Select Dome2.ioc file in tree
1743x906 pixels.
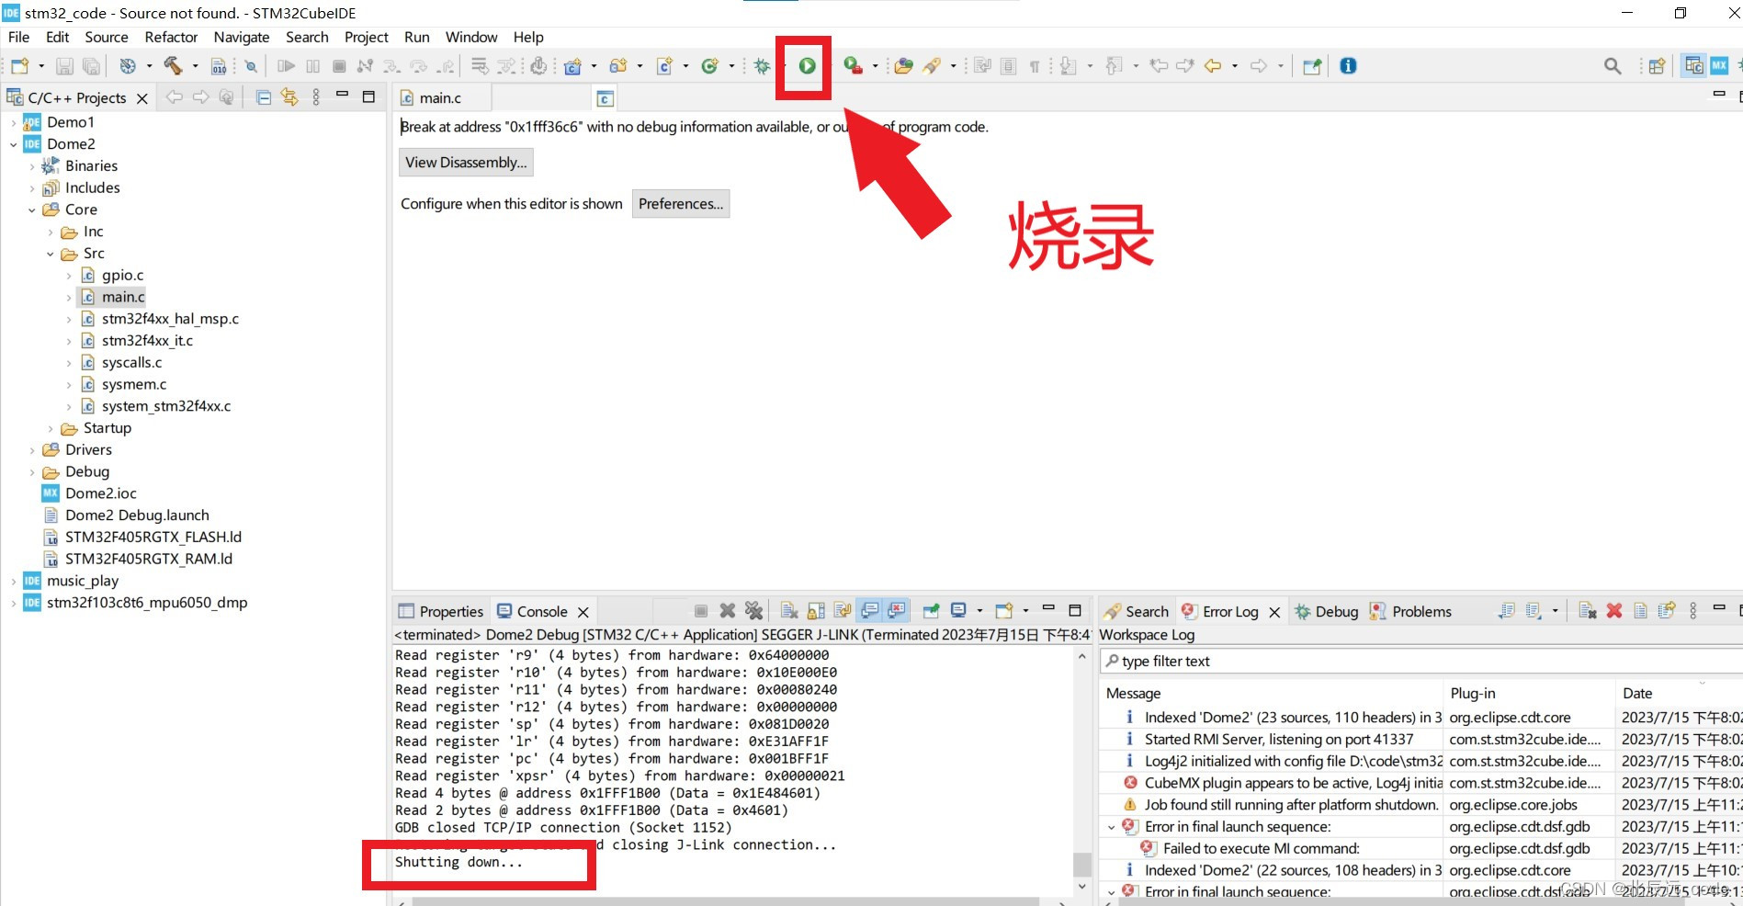click(x=100, y=493)
